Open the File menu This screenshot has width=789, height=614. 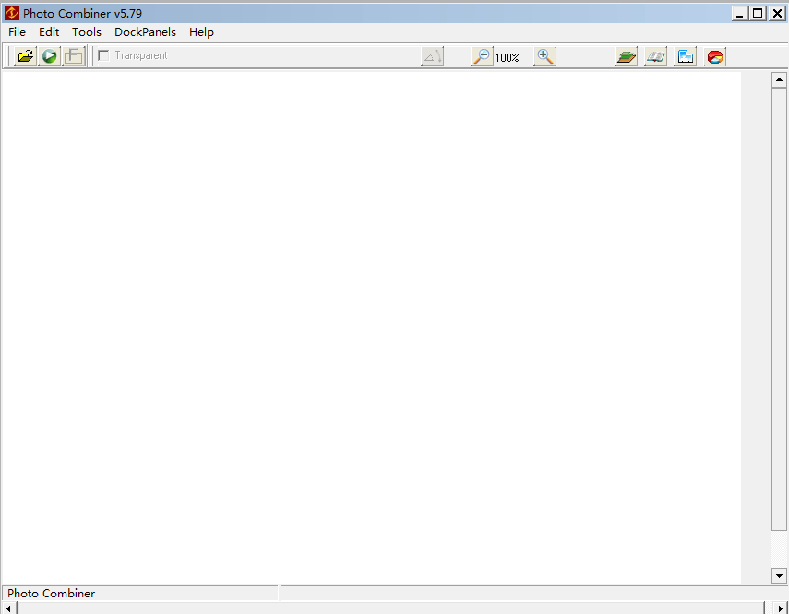(18, 32)
